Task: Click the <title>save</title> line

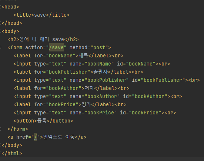Action: pos(41,15)
